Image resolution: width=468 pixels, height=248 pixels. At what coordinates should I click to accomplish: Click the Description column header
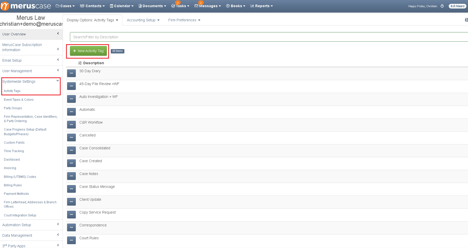tap(94, 63)
